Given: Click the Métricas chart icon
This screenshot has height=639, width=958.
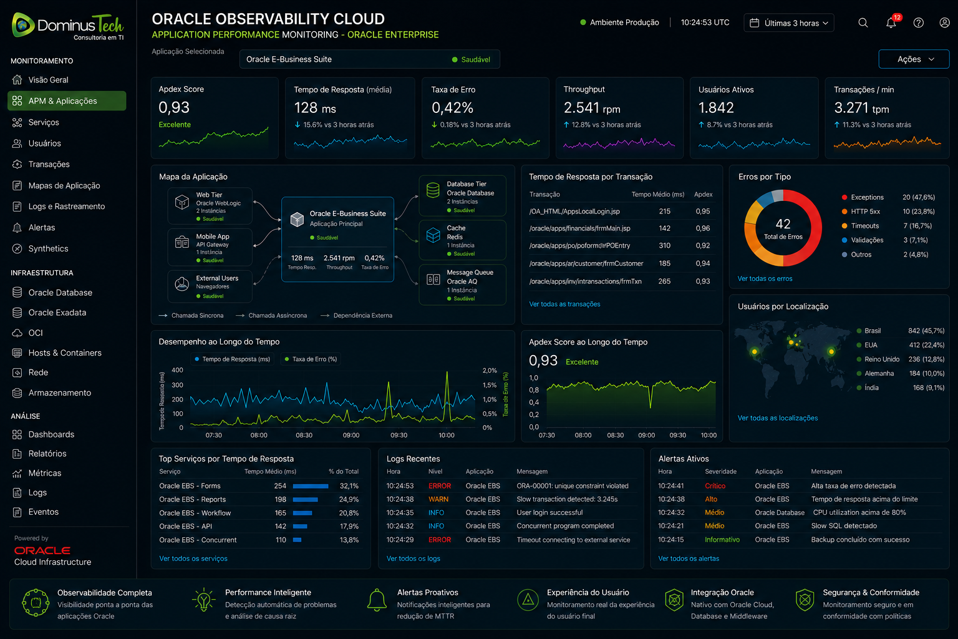Looking at the screenshot, I should tap(17, 473).
